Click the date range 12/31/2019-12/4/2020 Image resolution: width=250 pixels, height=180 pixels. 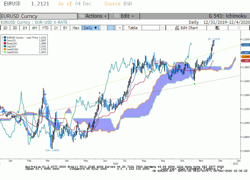tap(227, 22)
